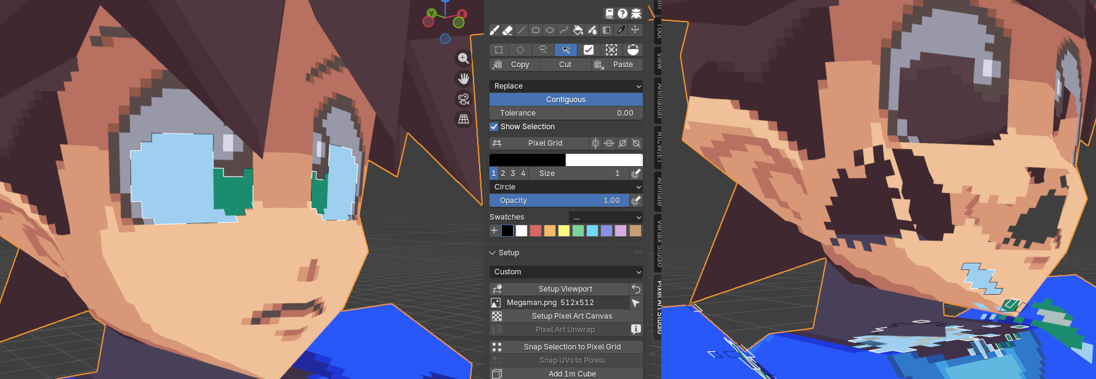Image resolution: width=1096 pixels, height=379 pixels.
Task: Open the help question mark icon
Action: [623, 14]
